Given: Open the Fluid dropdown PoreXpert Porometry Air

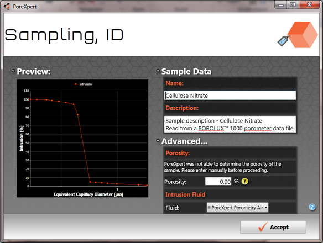Looking at the screenshot, I should [x=237, y=208].
